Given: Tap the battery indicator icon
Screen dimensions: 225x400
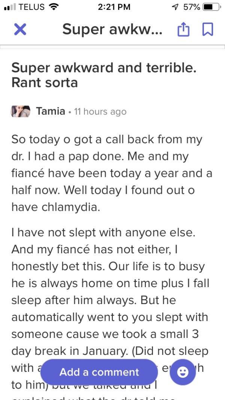Looking at the screenshot, I should click(x=212, y=7).
